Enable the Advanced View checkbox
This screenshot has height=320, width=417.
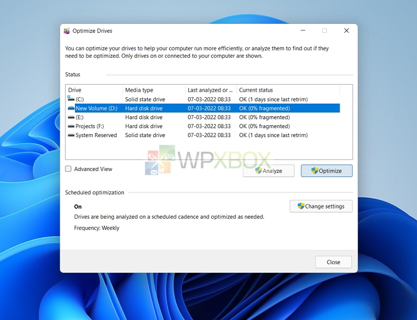69,169
